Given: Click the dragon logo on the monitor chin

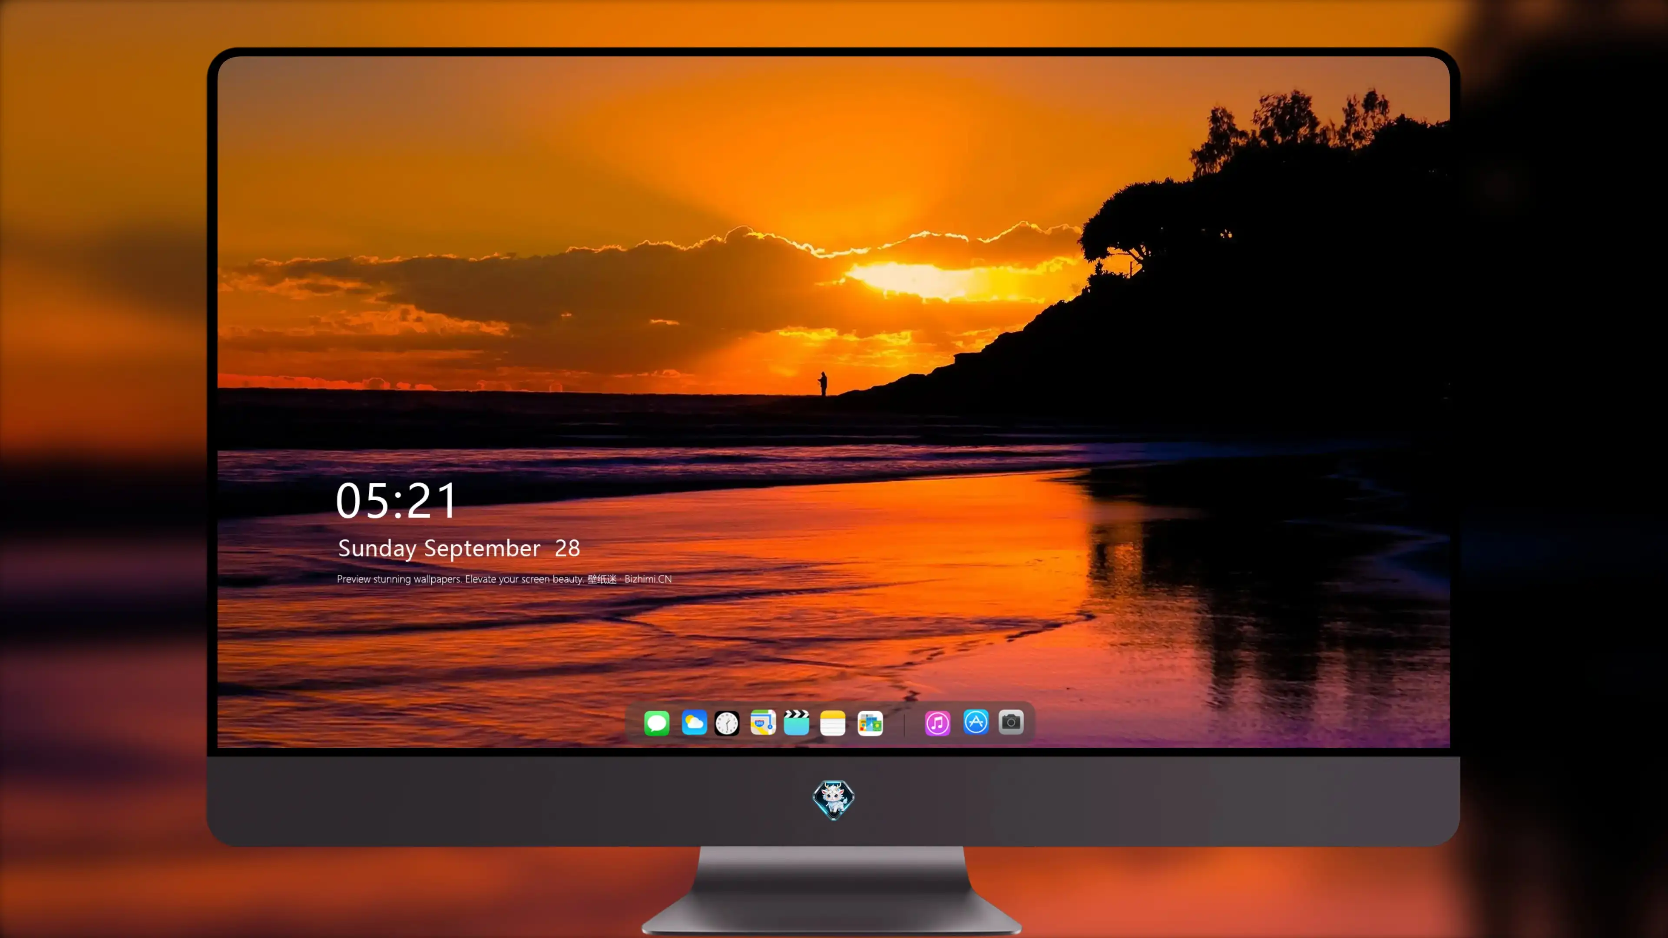Looking at the screenshot, I should (x=834, y=799).
